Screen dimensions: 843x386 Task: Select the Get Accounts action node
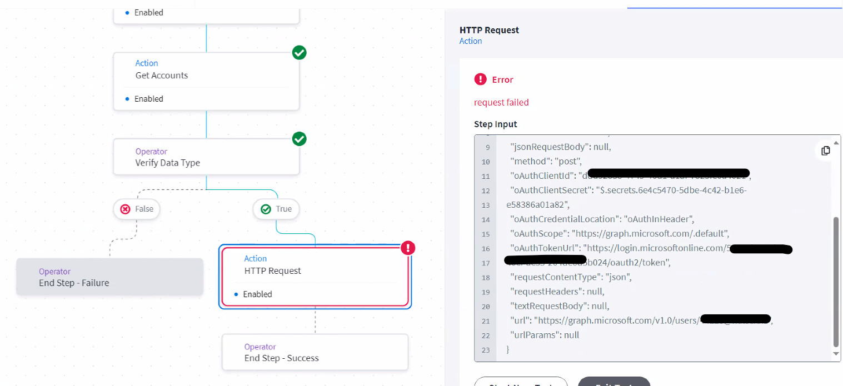206,76
